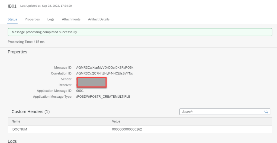Click the Message ID value text

point(105,67)
